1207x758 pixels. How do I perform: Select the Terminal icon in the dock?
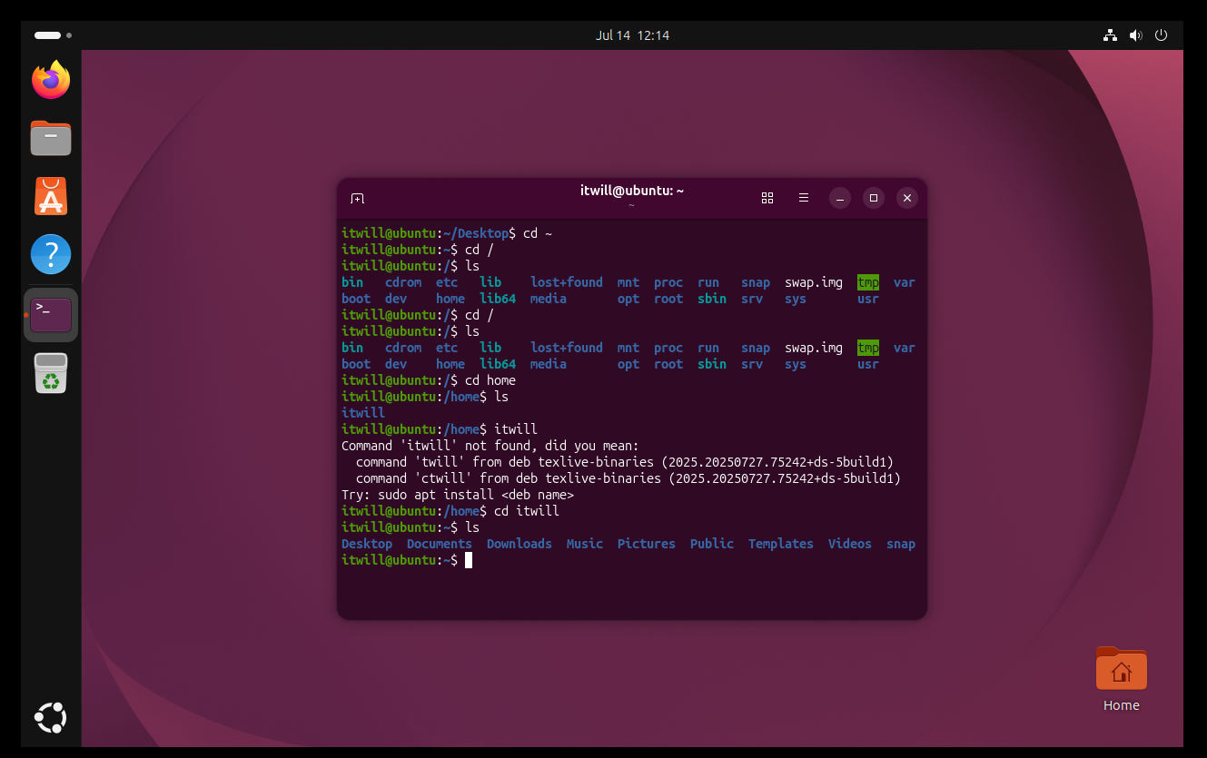click(51, 314)
